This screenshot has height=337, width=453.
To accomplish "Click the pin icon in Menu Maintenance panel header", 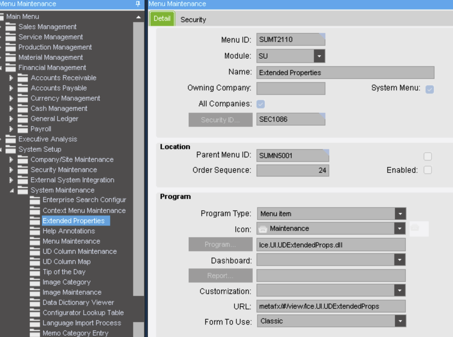I will click(137, 4).
